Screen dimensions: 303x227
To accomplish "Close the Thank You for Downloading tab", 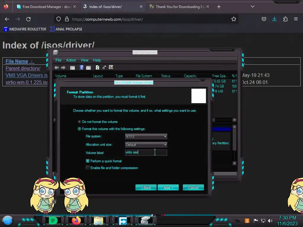I will 207,7.
